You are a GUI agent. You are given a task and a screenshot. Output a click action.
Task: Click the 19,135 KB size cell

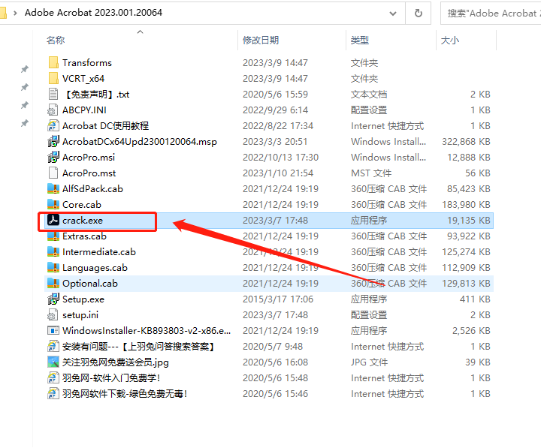(469, 221)
